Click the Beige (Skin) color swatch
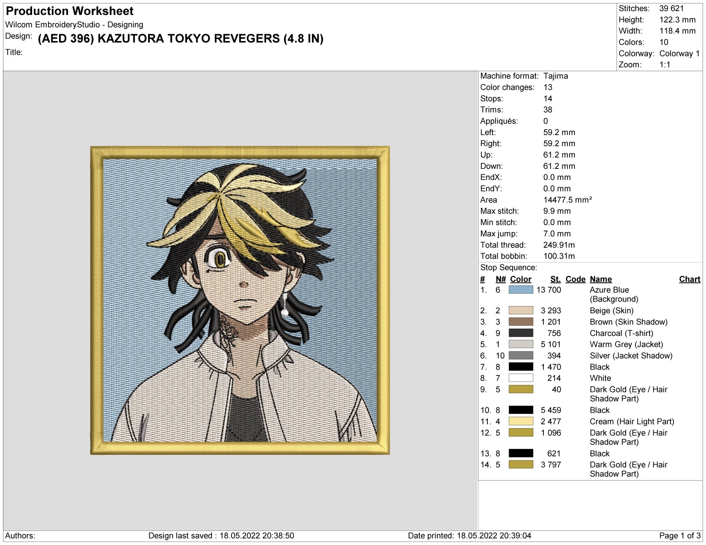Screen dimensions: 706x545 point(521,310)
